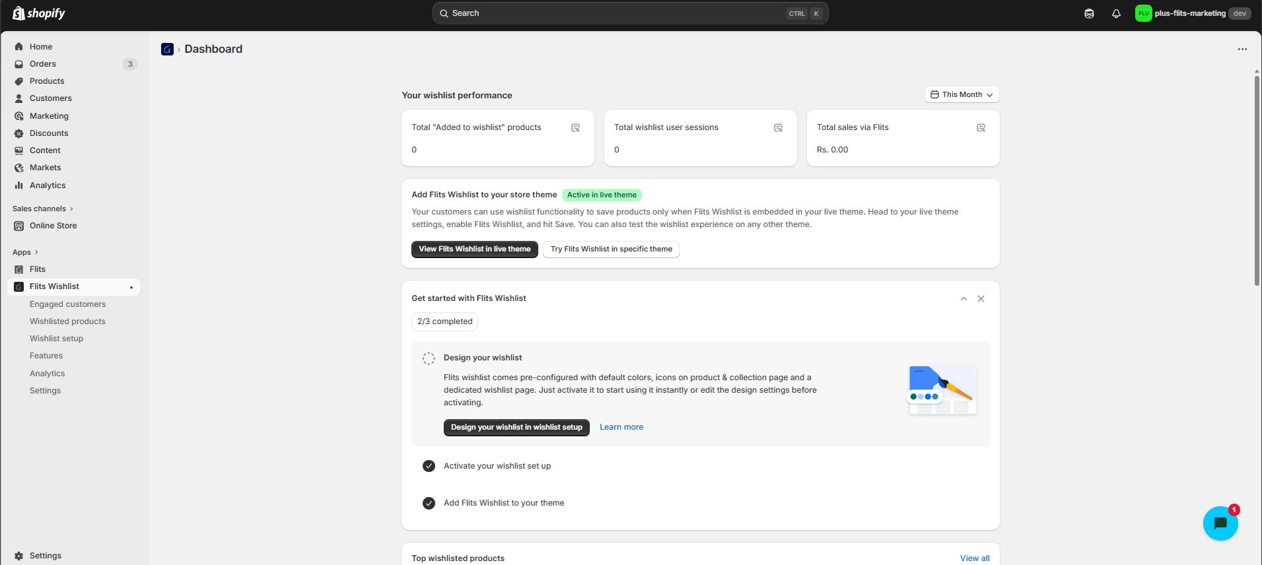The width and height of the screenshot is (1262, 565).
Task: Open the notifications bell
Action: [1116, 13]
